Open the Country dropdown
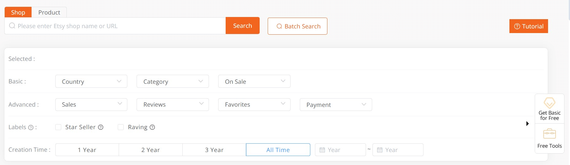The height and width of the screenshot is (165, 570). tap(91, 82)
